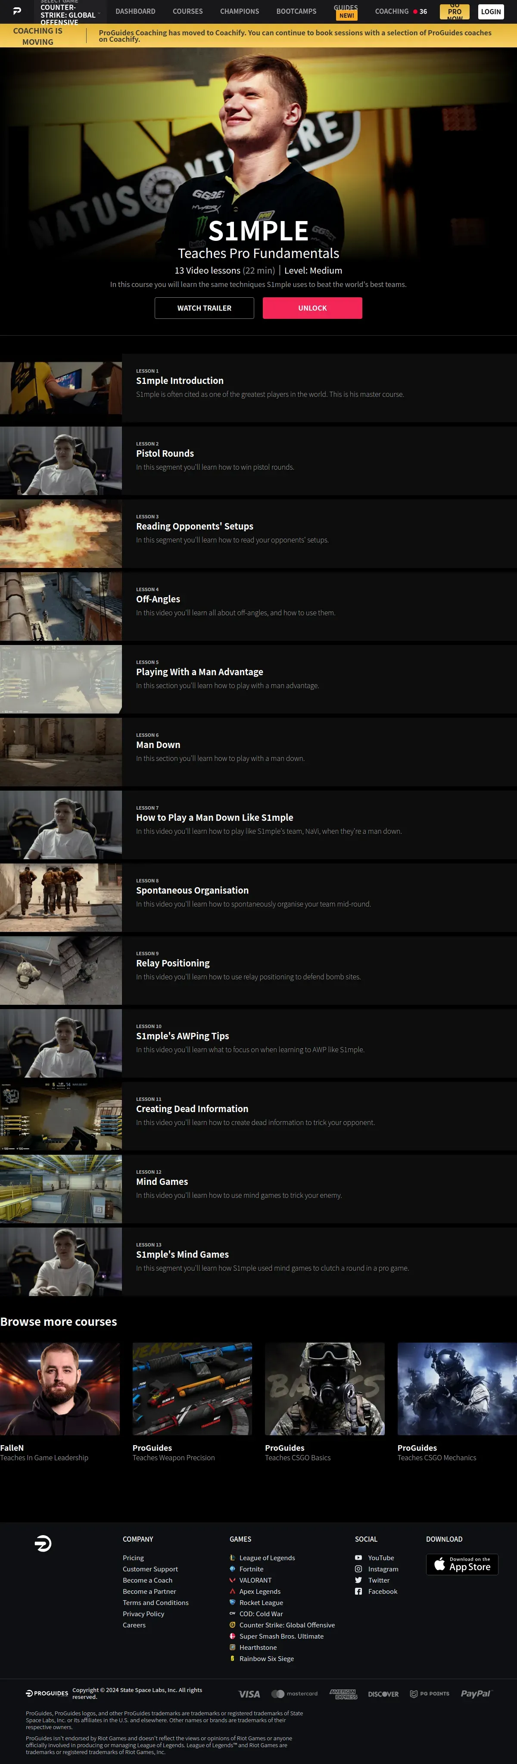
Task: Click the Counter Strike footer game icon
Action: point(233,1625)
